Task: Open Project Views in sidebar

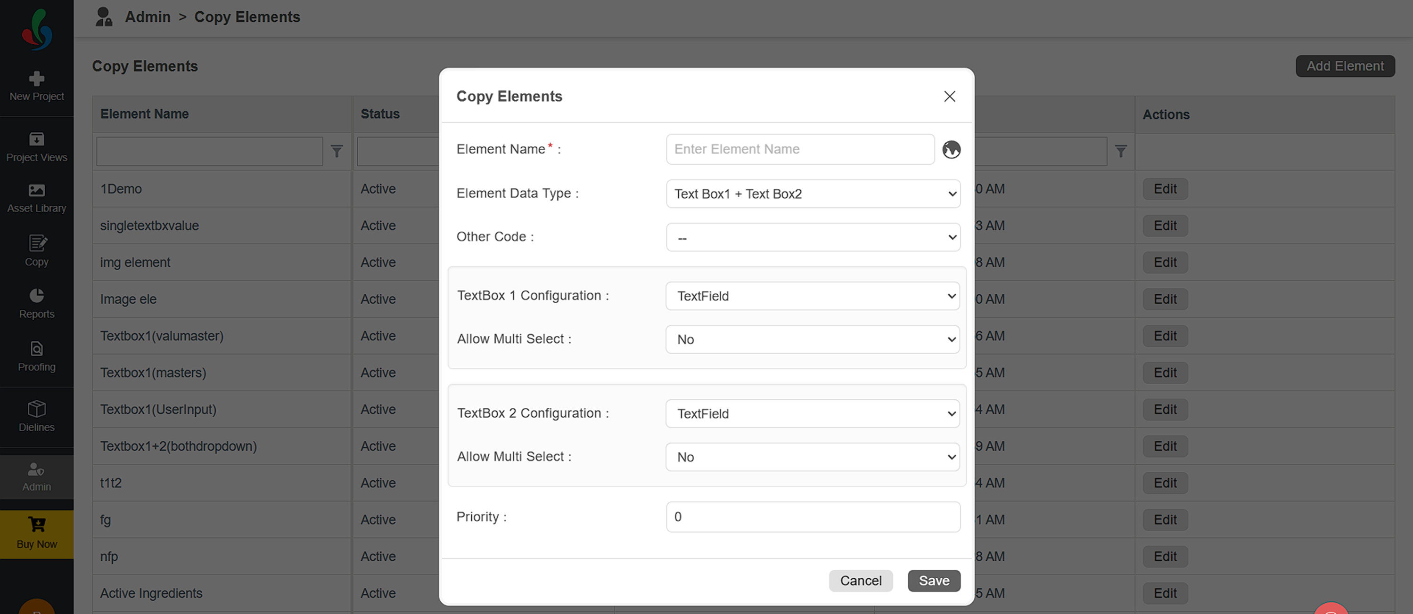Action: (37, 147)
